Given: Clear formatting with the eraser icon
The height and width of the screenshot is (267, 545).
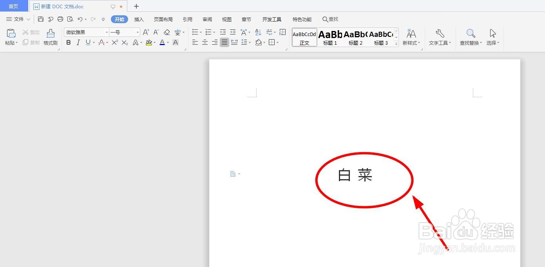Looking at the screenshot, I should click(166, 32).
